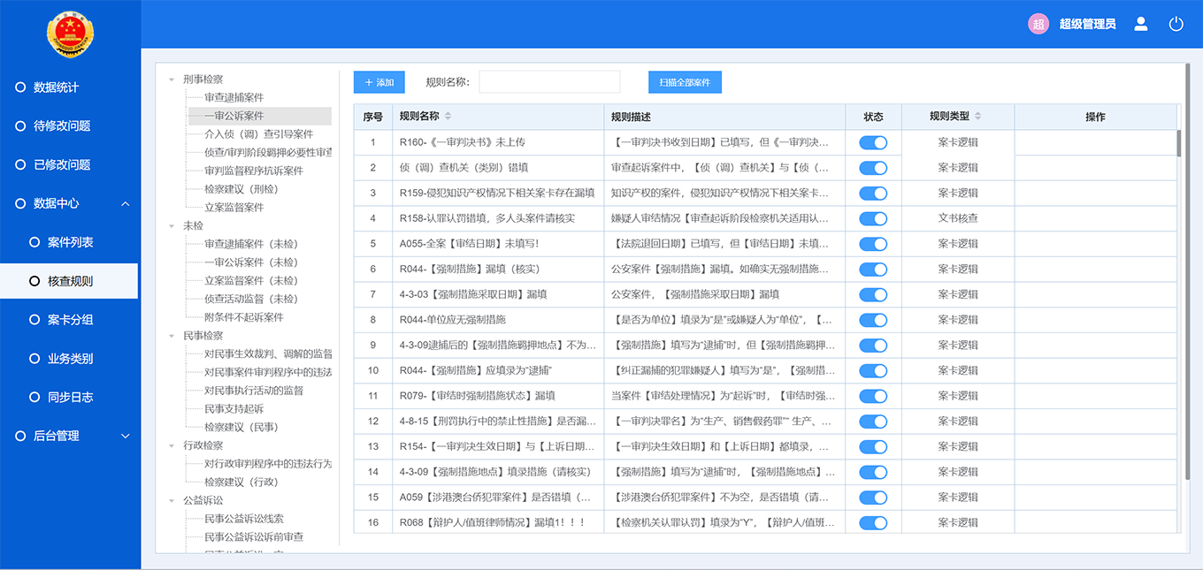Click the power/logout icon top right
Image resolution: width=1203 pixels, height=570 pixels.
1176,24
